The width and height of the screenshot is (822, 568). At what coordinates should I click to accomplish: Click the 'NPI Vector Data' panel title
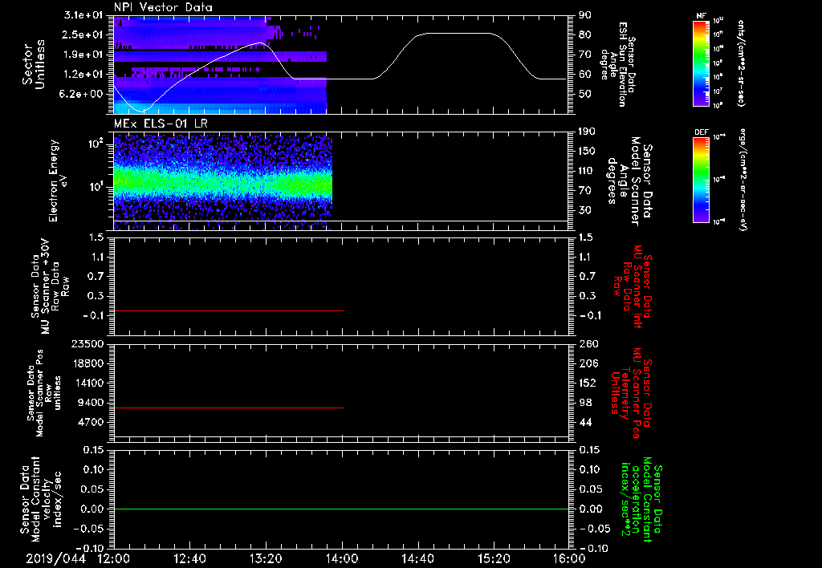coord(163,7)
